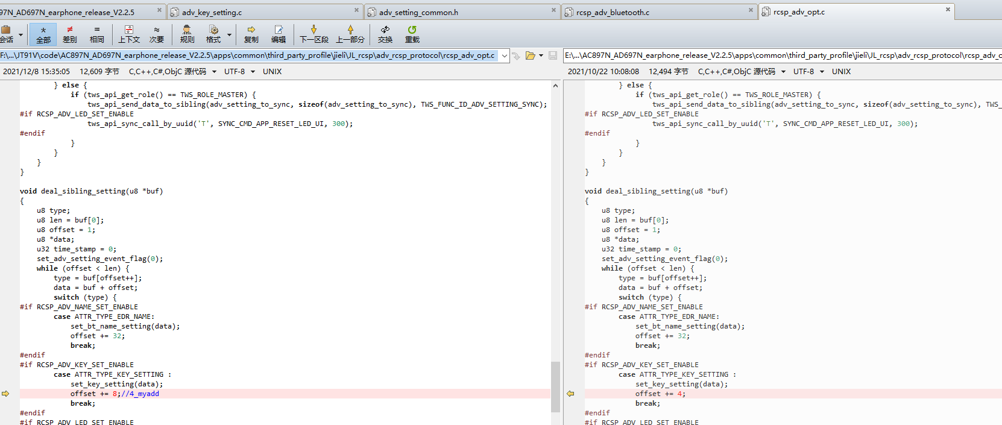
Task: Toggle the 相同 (same) filter
Action: [97, 34]
